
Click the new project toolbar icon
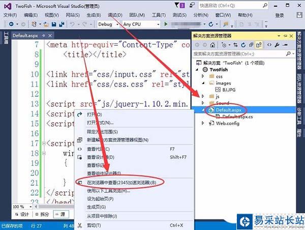(x=34, y=24)
